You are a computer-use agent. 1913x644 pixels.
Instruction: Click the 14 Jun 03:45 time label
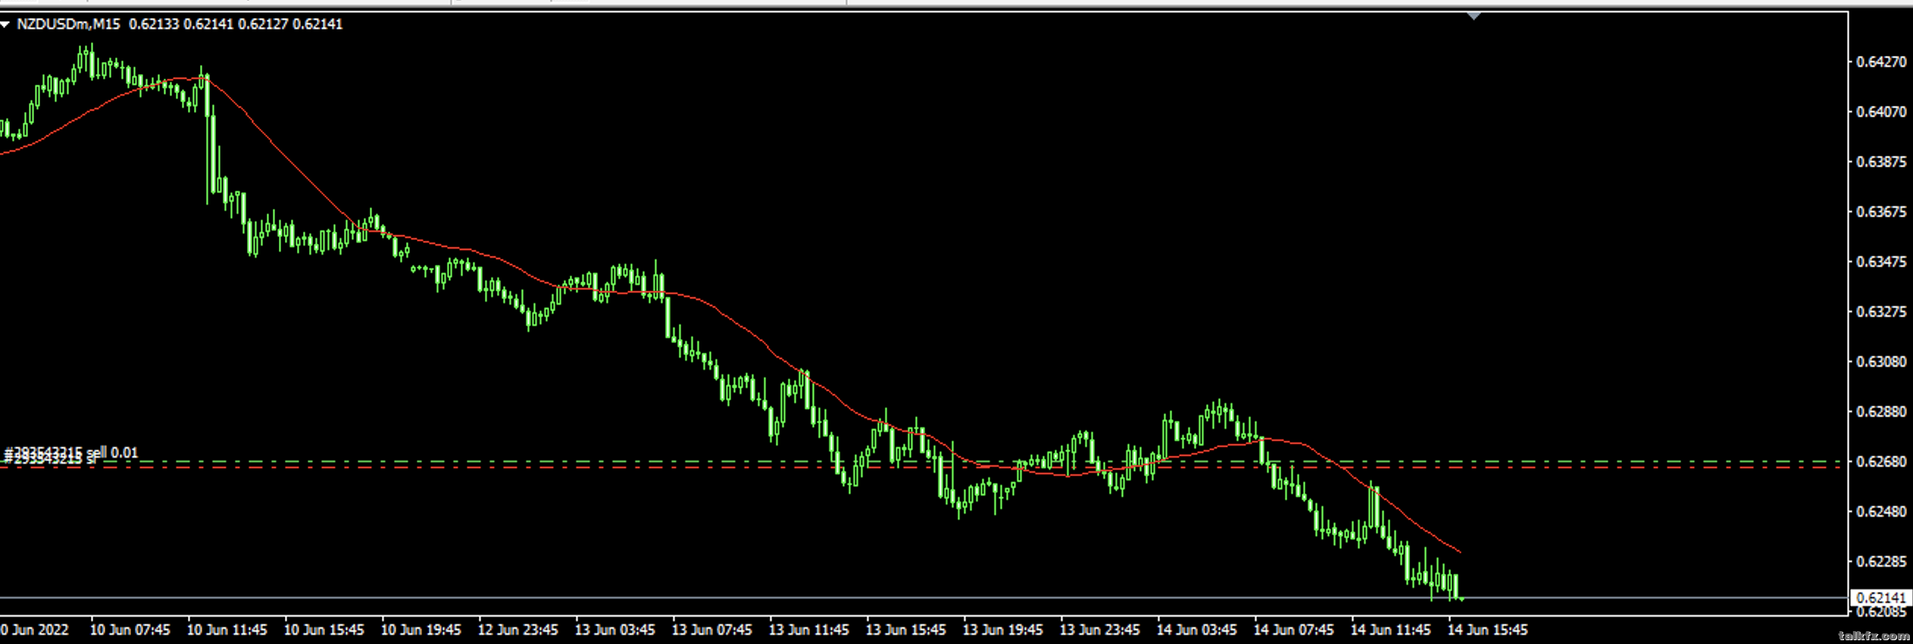pyautogui.click(x=1197, y=630)
